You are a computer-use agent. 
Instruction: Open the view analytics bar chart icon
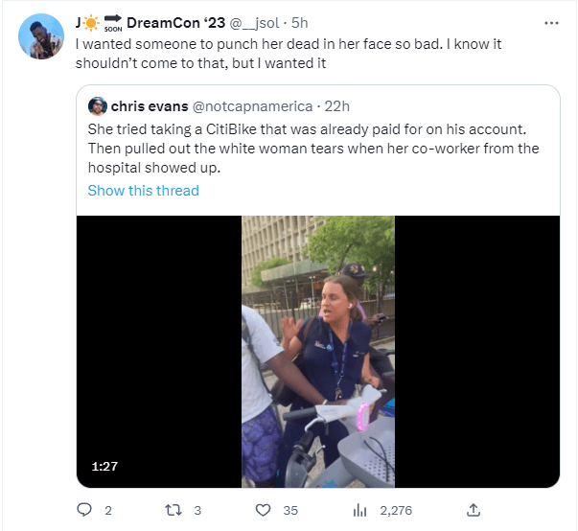tap(359, 510)
